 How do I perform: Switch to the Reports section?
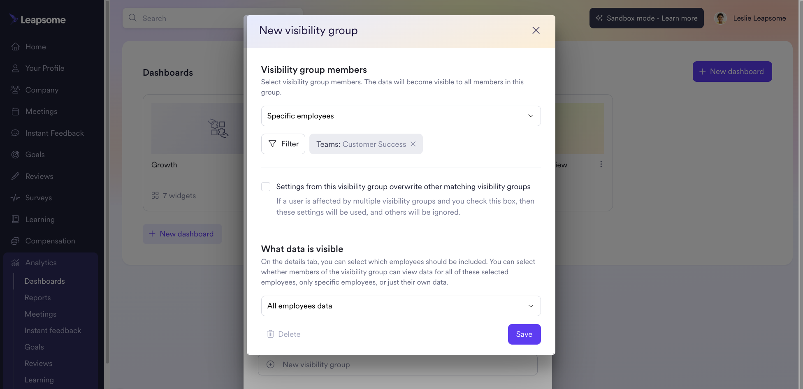pyautogui.click(x=37, y=297)
